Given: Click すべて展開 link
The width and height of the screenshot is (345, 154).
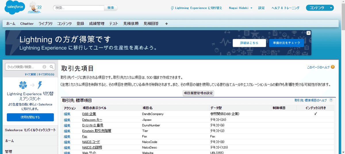Looking at the screenshot, I should tap(30, 74).
